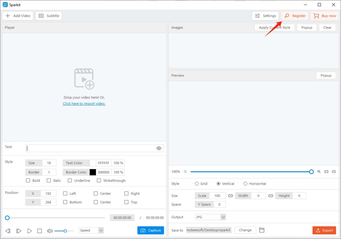The image size is (341, 239).
Task: Stop playback with the square icon
Action: tap(40, 230)
